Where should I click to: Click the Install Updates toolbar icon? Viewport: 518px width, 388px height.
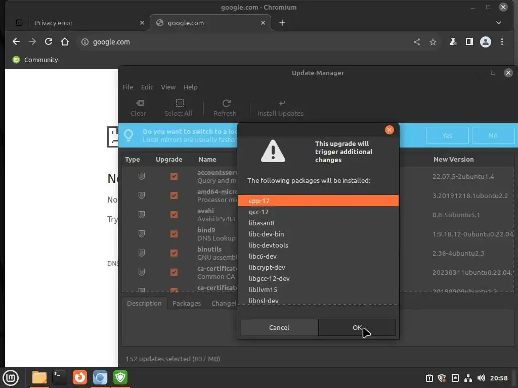(280, 108)
